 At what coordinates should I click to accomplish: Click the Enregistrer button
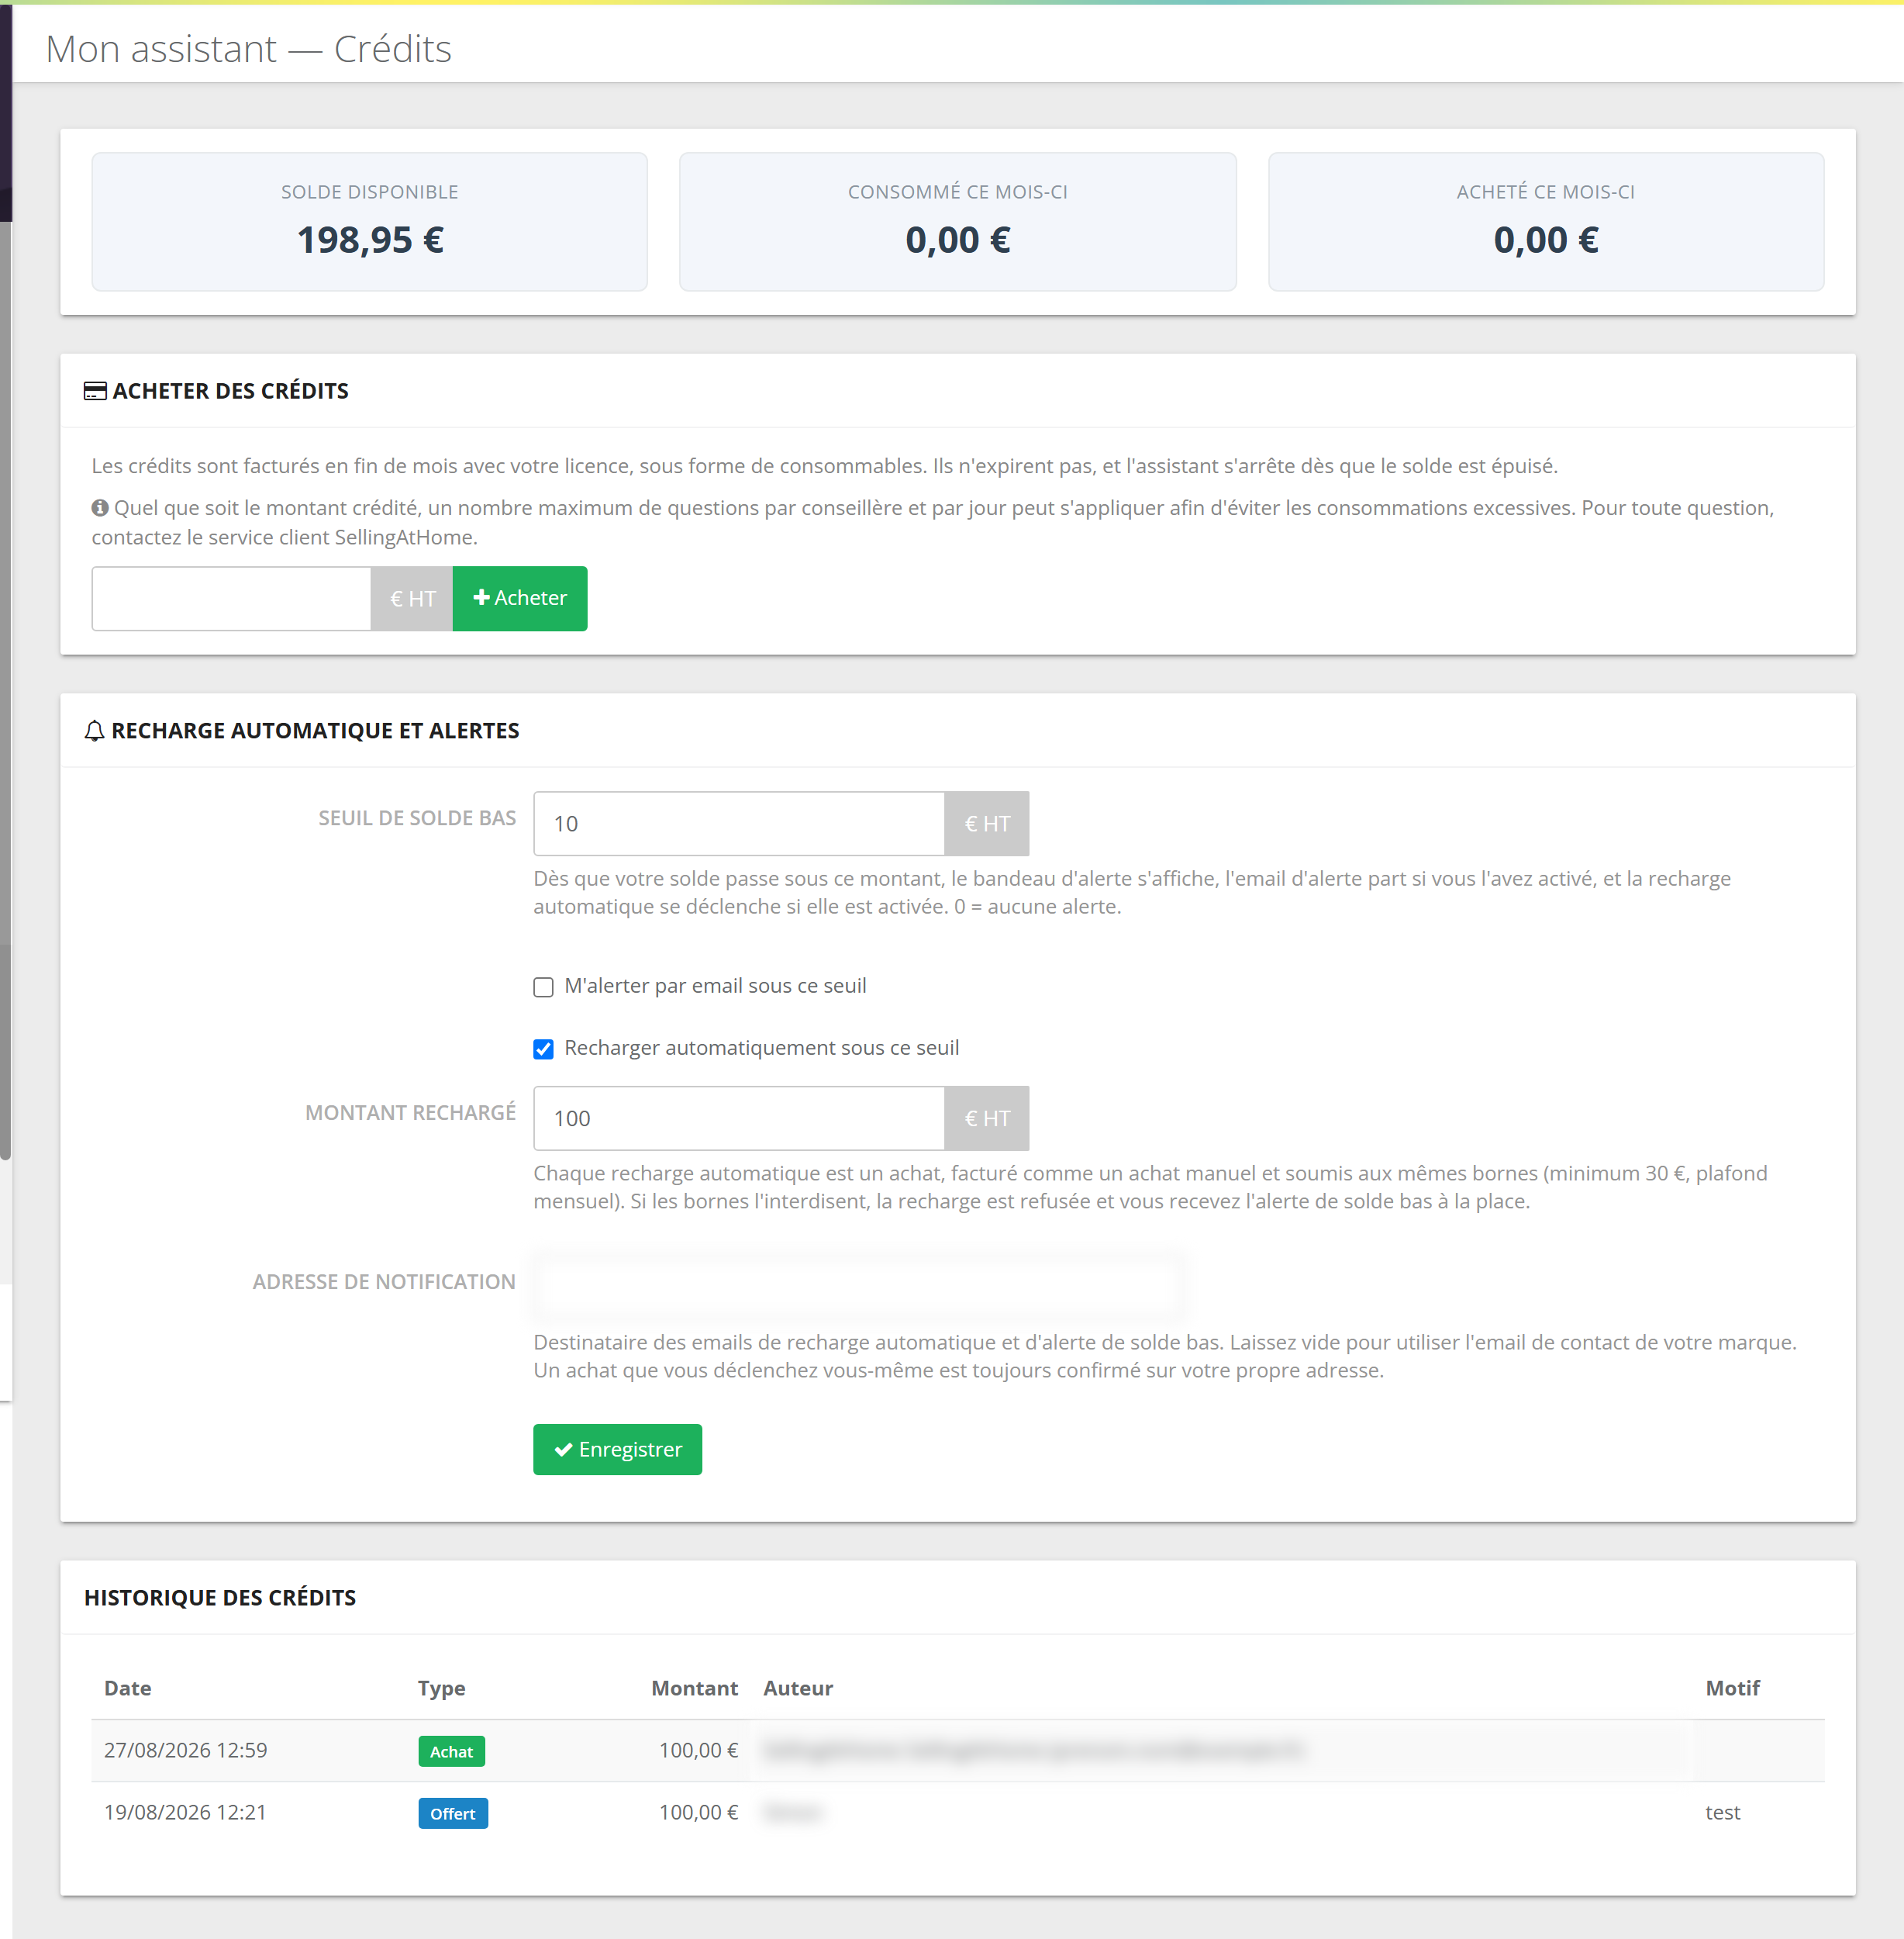[x=617, y=1450]
